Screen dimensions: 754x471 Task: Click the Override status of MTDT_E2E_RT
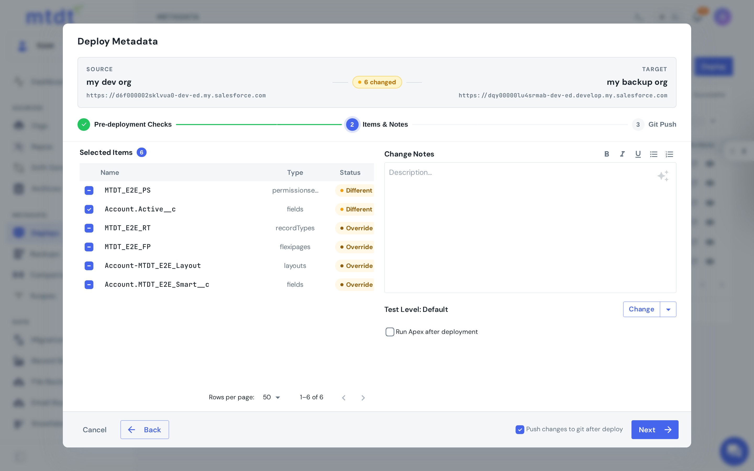click(x=355, y=228)
